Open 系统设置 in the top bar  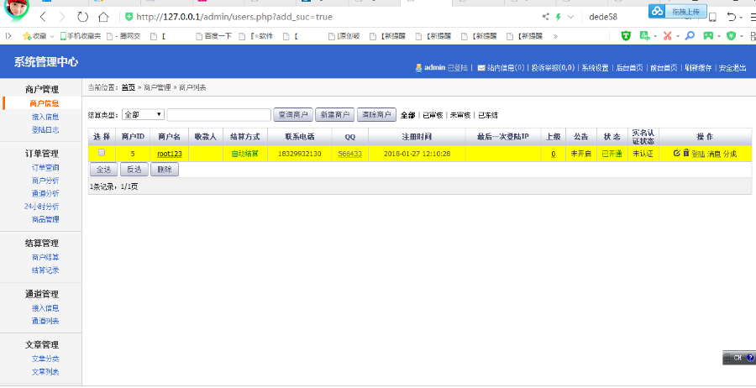point(595,68)
